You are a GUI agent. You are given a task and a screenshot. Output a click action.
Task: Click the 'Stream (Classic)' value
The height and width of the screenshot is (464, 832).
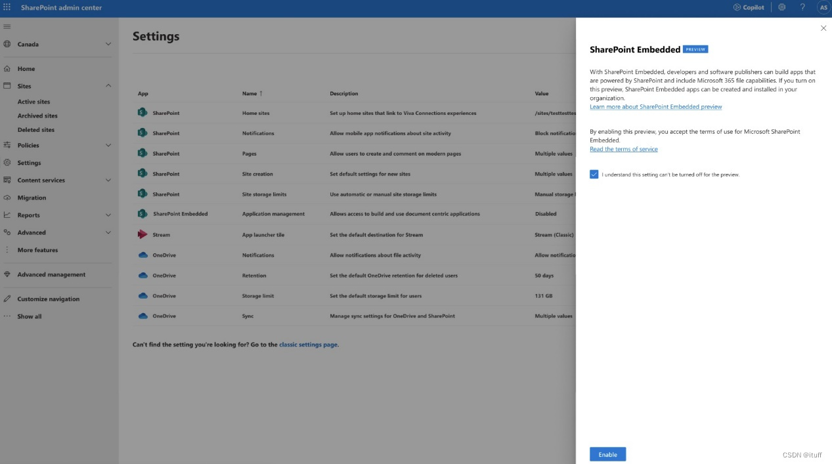pos(554,234)
